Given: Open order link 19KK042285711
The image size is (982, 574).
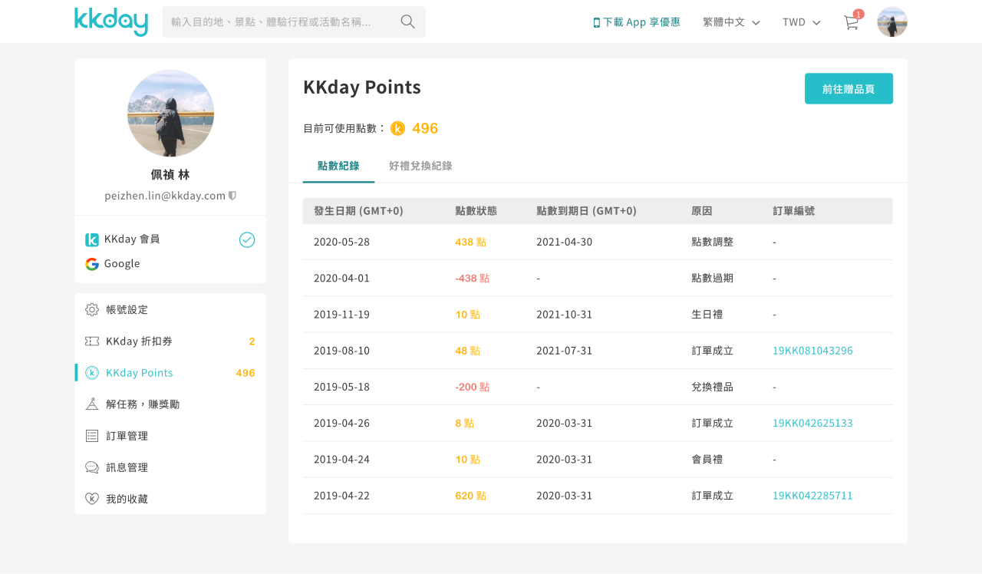Looking at the screenshot, I should click(812, 496).
